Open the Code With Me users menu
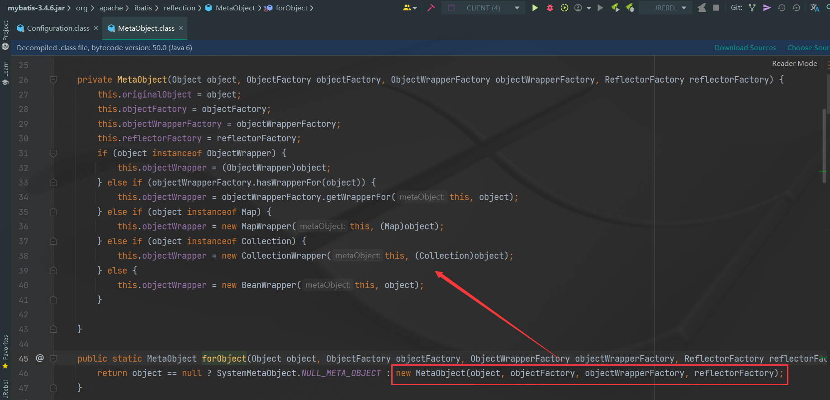The height and width of the screenshot is (400, 830). pyautogui.click(x=410, y=8)
